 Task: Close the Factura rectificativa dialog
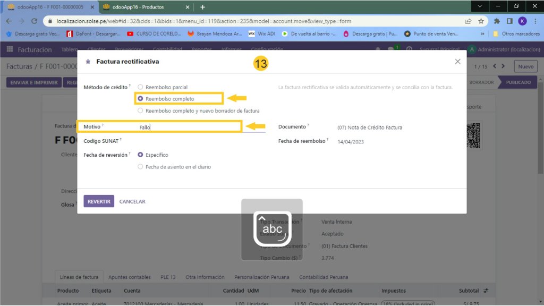(x=457, y=62)
